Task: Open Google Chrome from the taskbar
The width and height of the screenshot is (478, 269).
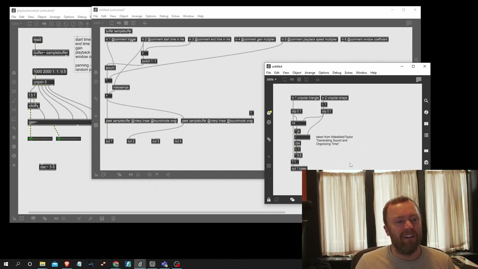Action: click(116, 264)
